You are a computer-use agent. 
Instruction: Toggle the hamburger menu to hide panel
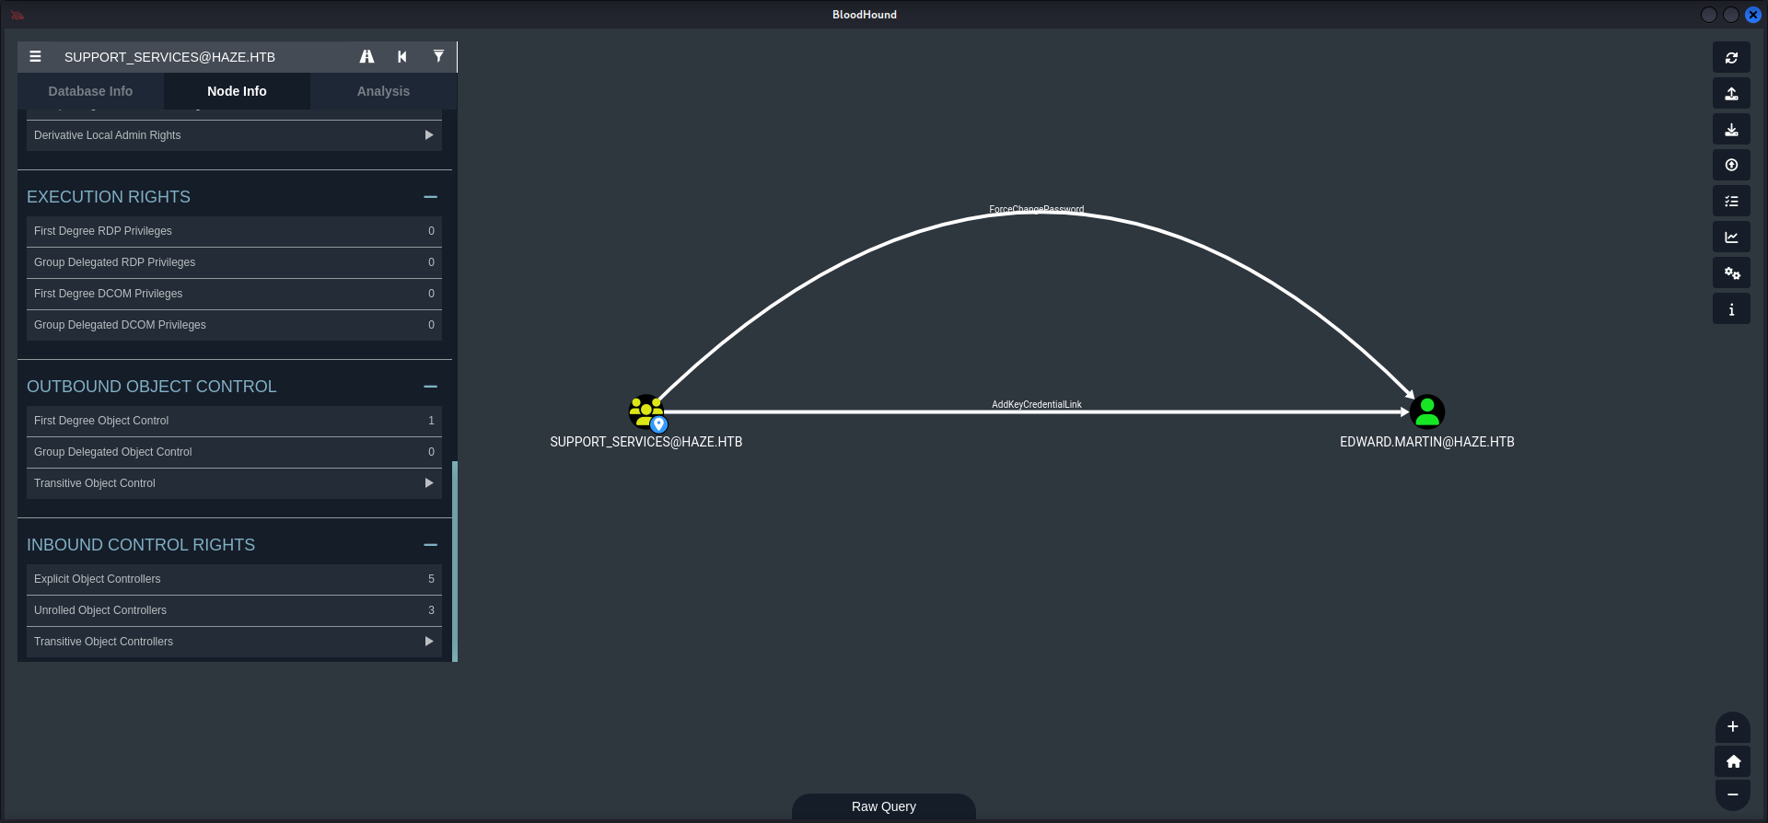[x=35, y=57]
